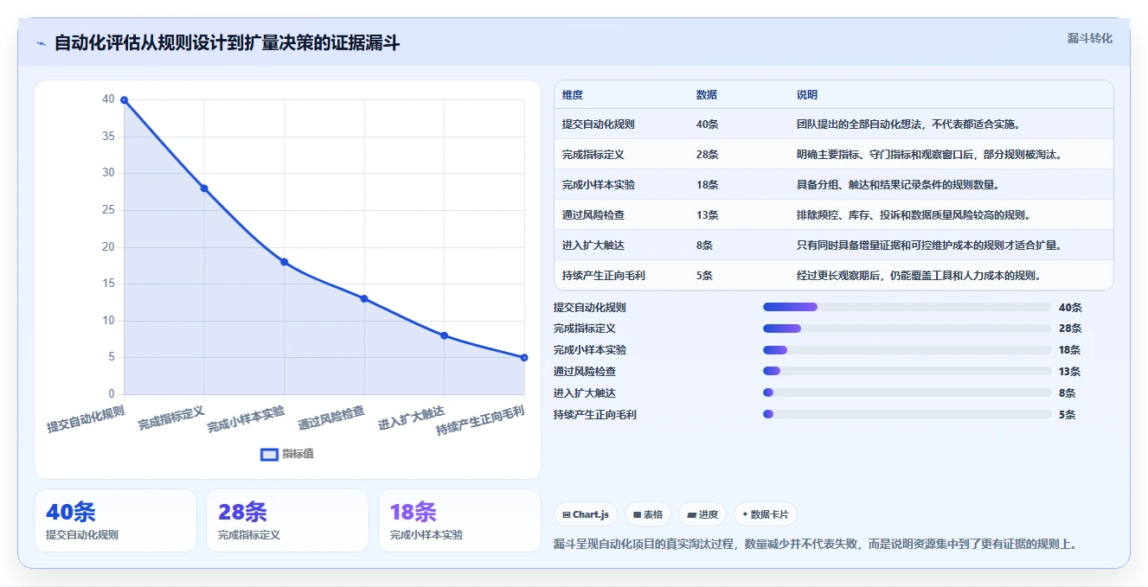This screenshot has width=1148, height=587.
Task: Click the 28 data point for 完成指标定义
Action: tap(204, 188)
